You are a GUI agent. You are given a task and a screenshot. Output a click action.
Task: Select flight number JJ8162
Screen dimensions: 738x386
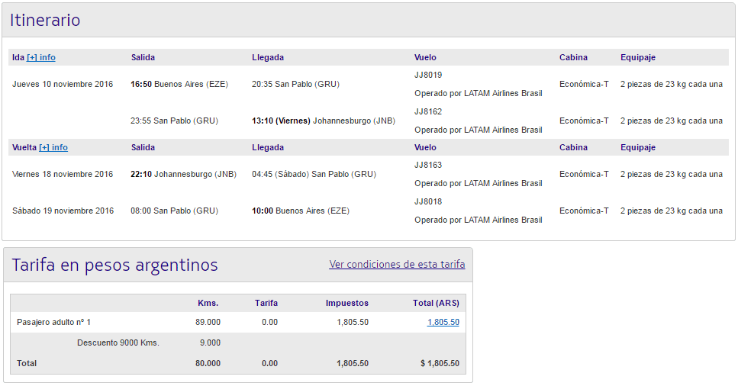pos(428,111)
